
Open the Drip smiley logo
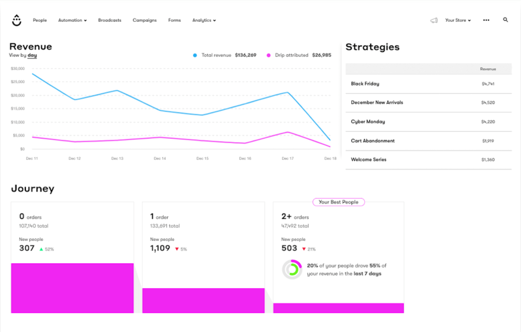pos(16,20)
